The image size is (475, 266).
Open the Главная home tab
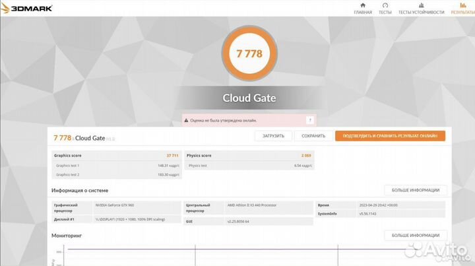[363, 9]
